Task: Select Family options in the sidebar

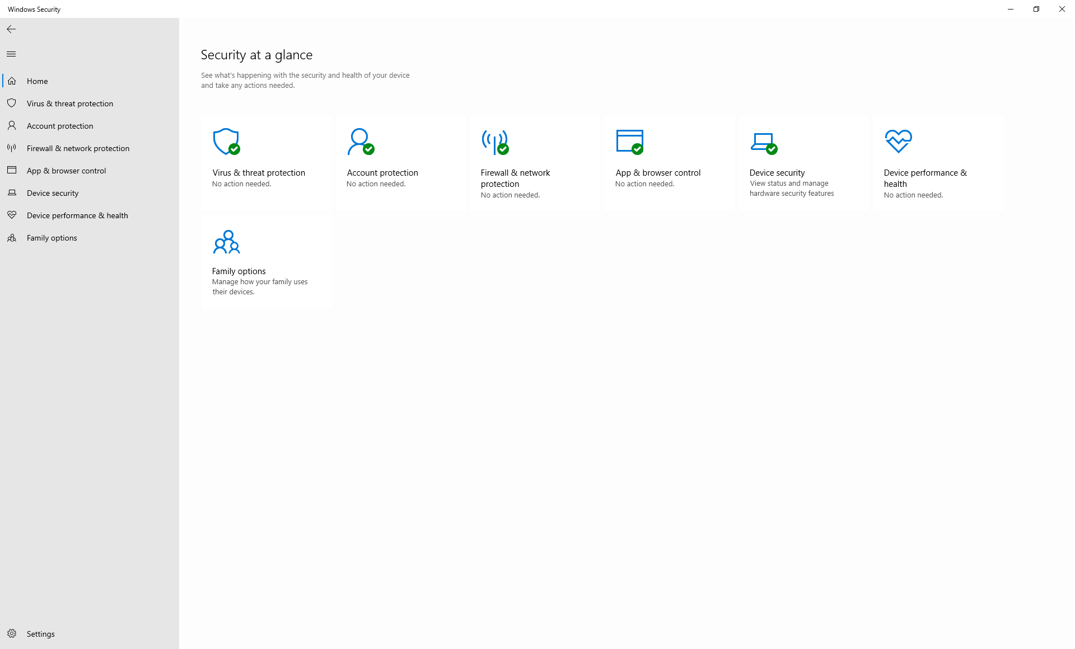Action: [x=52, y=238]
